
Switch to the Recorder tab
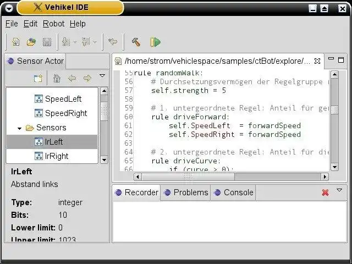click(x=137, y=193)
